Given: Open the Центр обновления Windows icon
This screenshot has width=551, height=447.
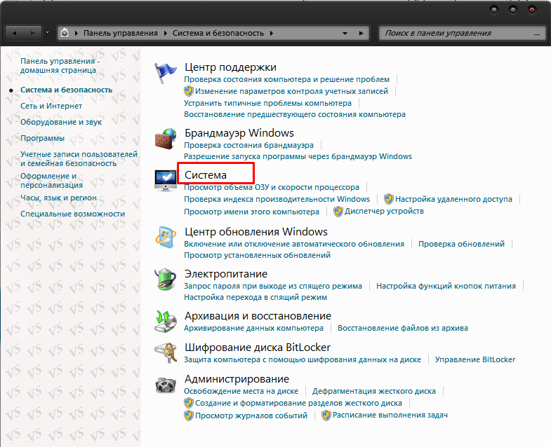Looking at the screenshot, I should click(166, 238).
